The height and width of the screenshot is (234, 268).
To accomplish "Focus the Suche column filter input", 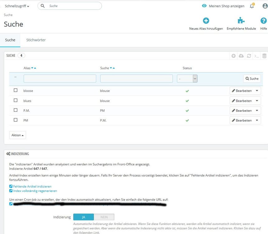I will click(x=136, y=79).
